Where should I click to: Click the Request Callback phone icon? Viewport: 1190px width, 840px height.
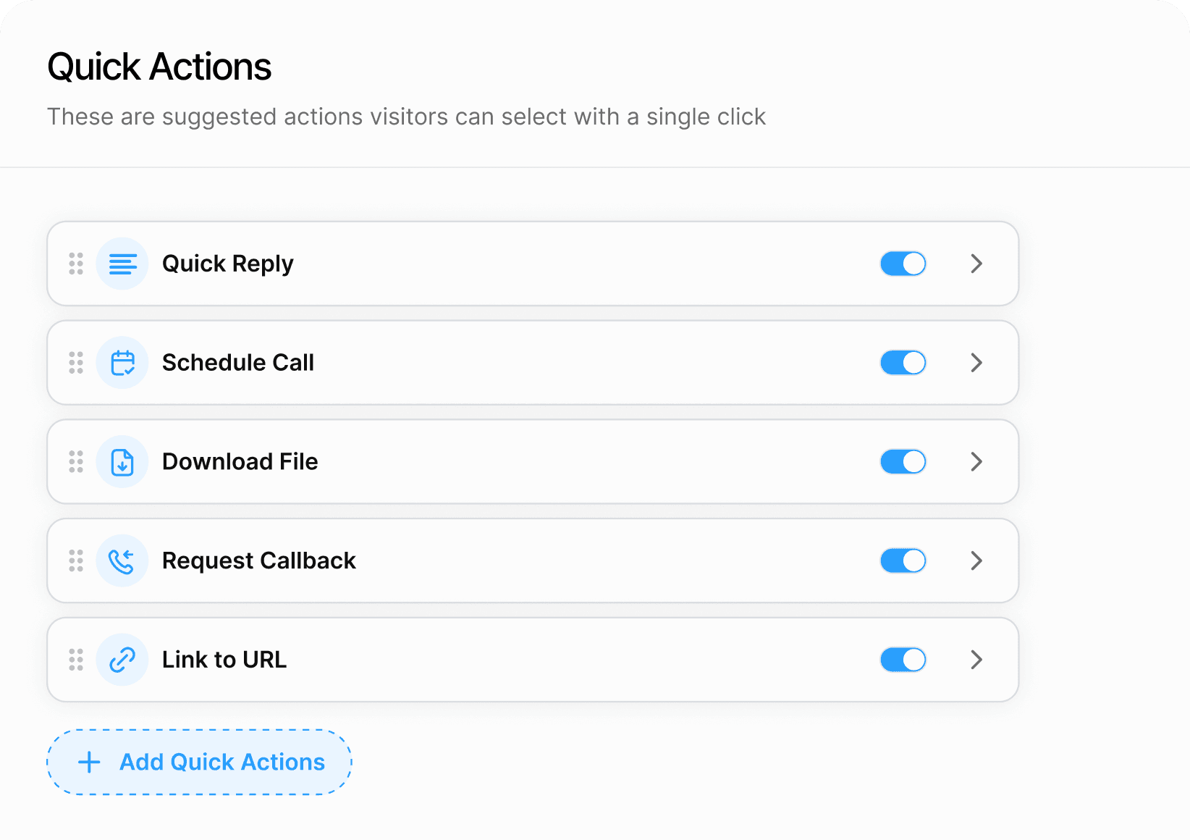[x=122, y=561]
